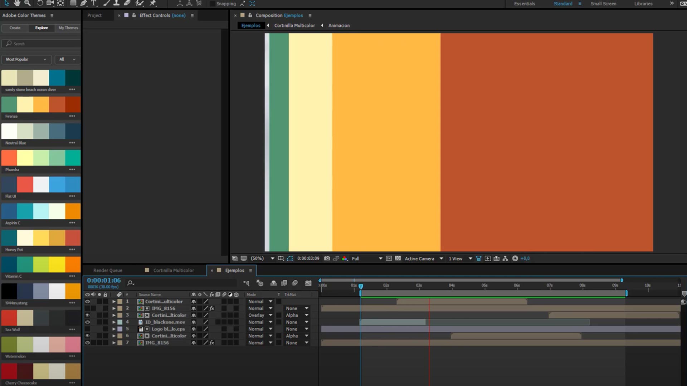Image resolution: width=687 pixels, height=386 pixels.
Task: Select the Firenze orange color swatch
Action: pos(41,104)
